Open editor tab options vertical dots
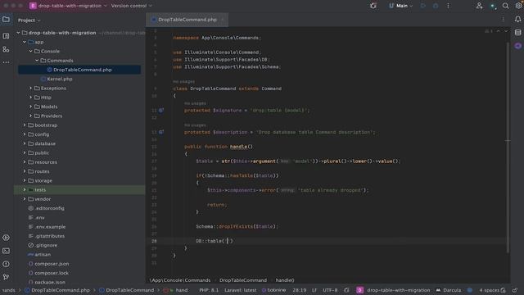 pos(503,20)
